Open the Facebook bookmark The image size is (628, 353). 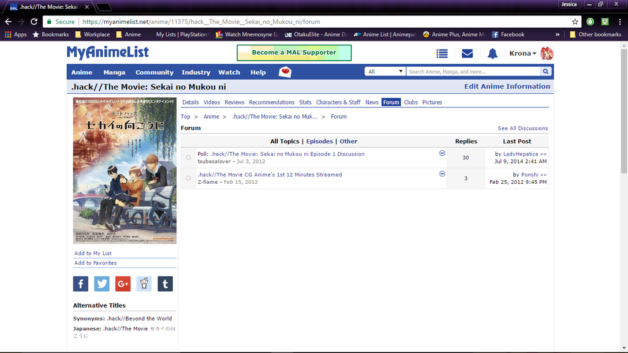(508, 34)
